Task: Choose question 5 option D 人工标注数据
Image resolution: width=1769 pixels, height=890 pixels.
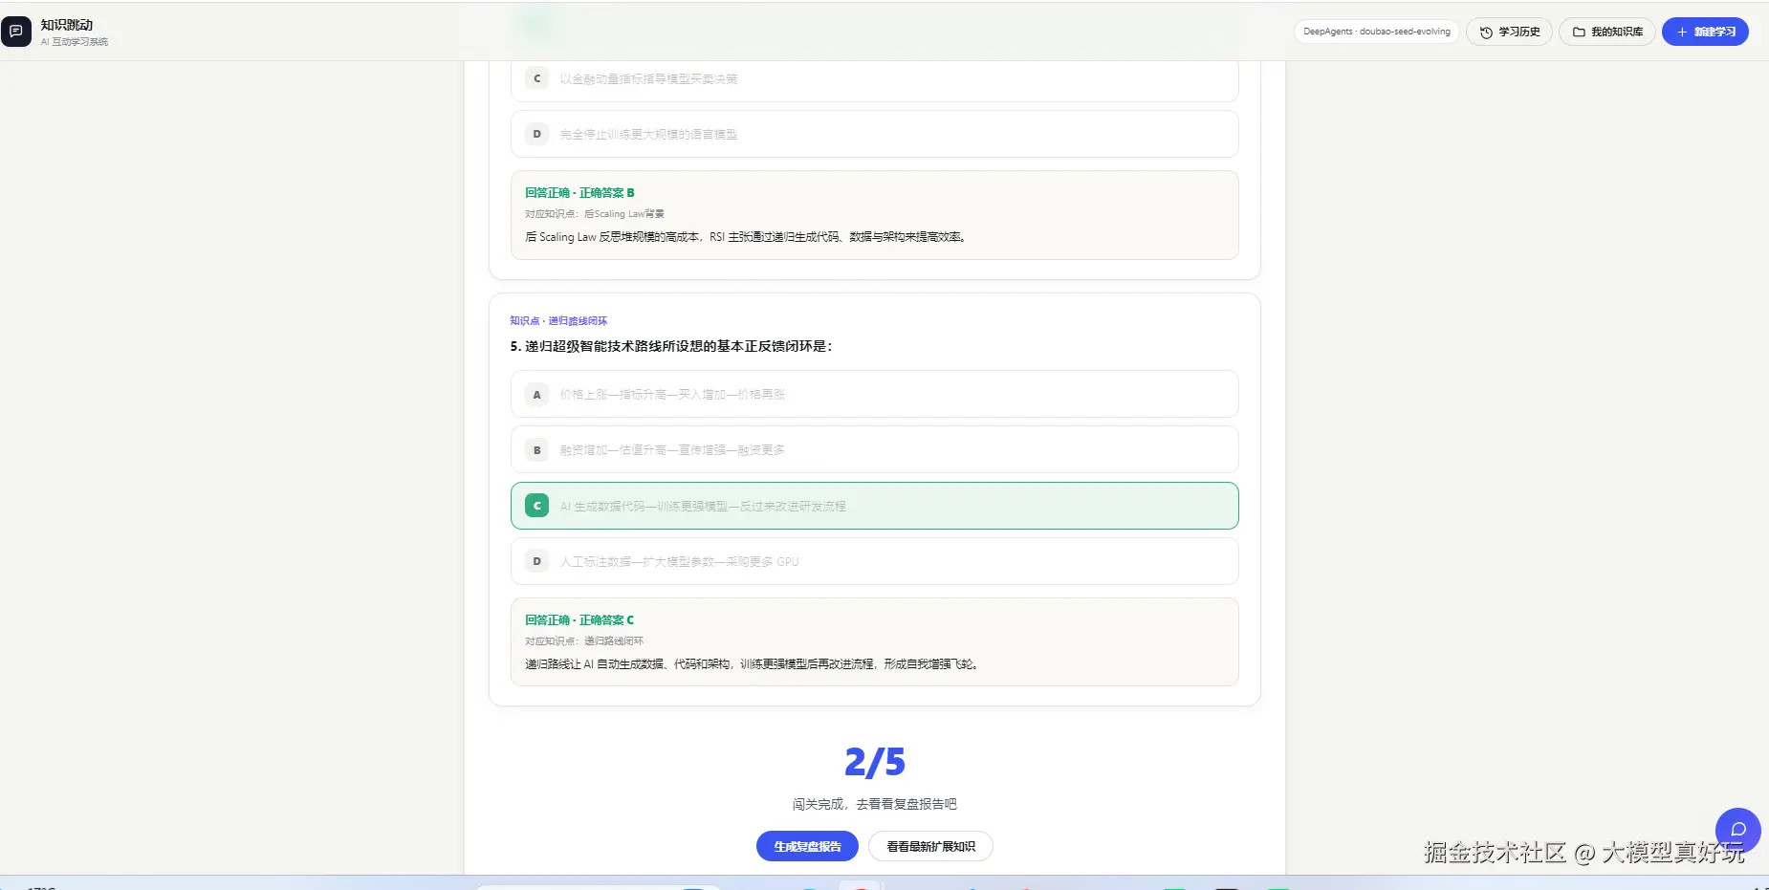Action: tap(875, 561)
